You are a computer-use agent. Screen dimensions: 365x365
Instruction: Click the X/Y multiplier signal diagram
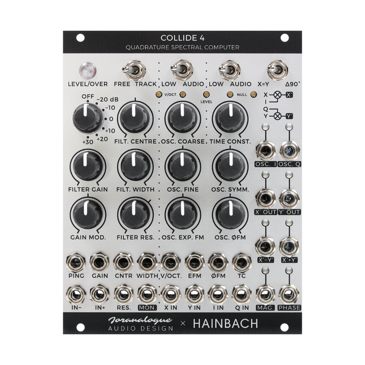coord(278,105)
